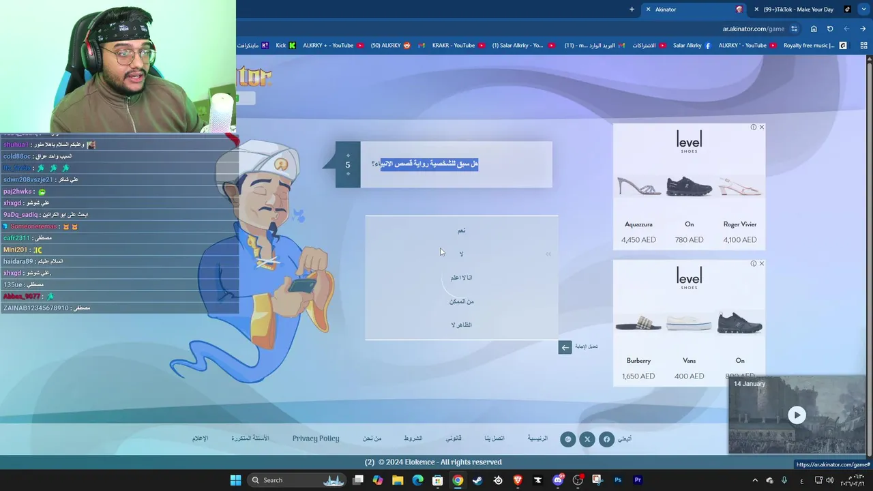Click the back arrow to correct answer

click(565, 347)
